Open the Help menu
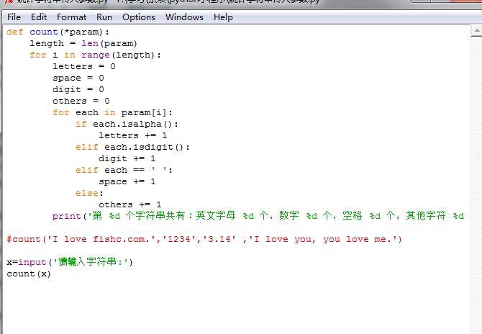Screen dimensions: 482x334 click(x=223, y=17)
